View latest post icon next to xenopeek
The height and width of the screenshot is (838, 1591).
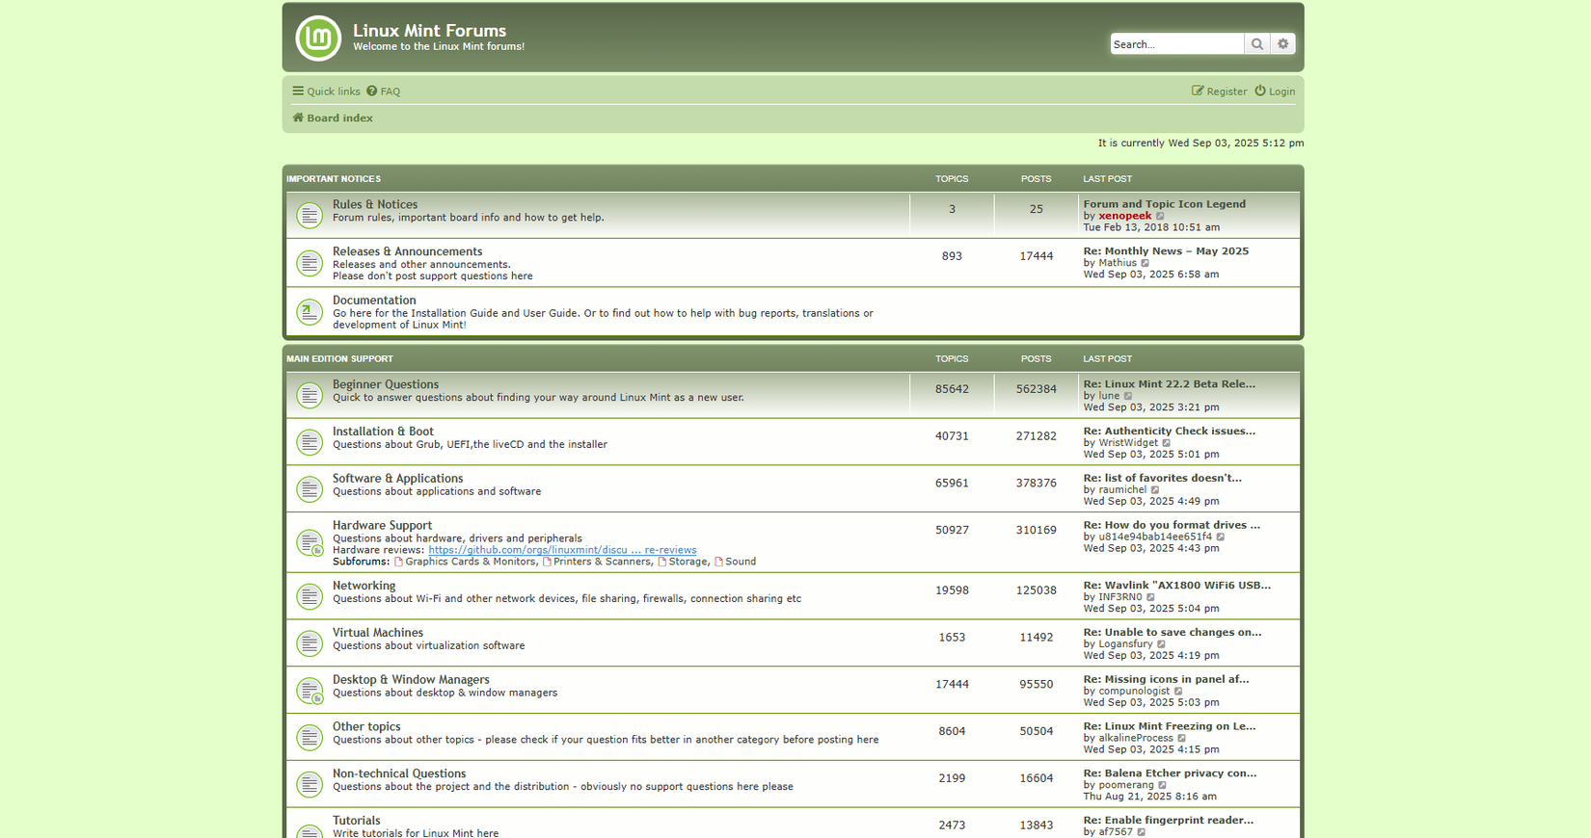click(1160, 217)
